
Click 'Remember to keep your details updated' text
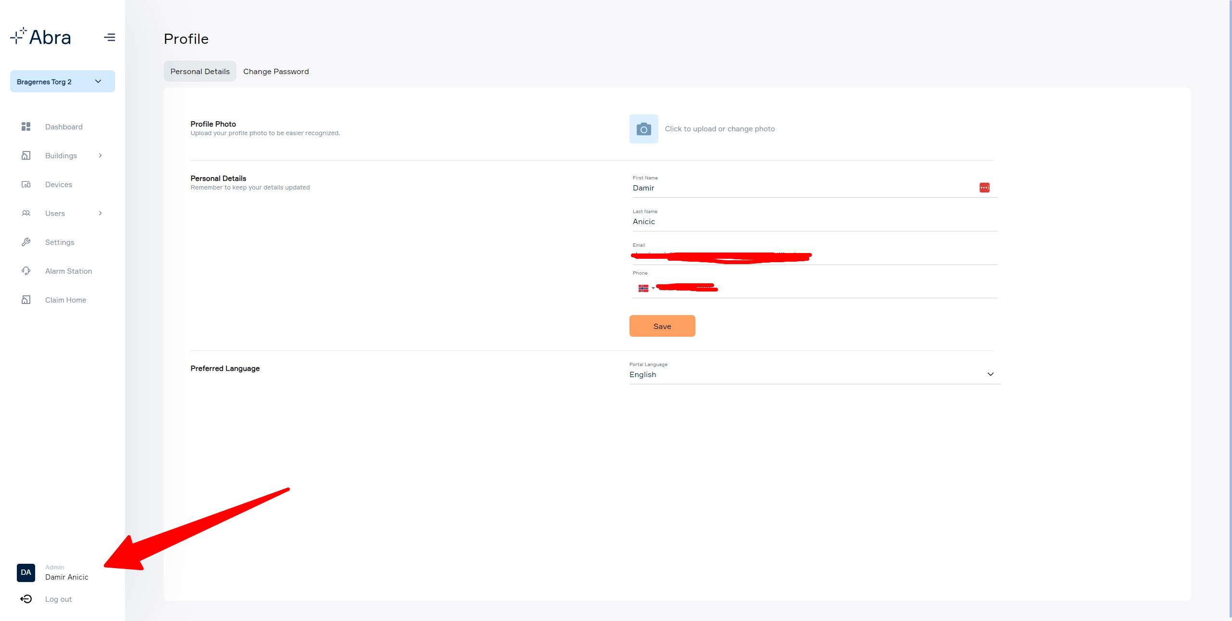coord(250,187)
